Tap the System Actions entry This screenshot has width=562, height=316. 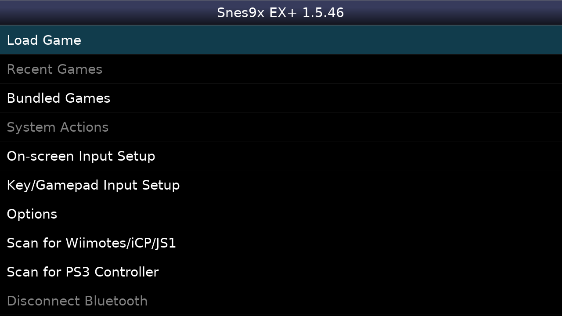click(x=58, y=127)
